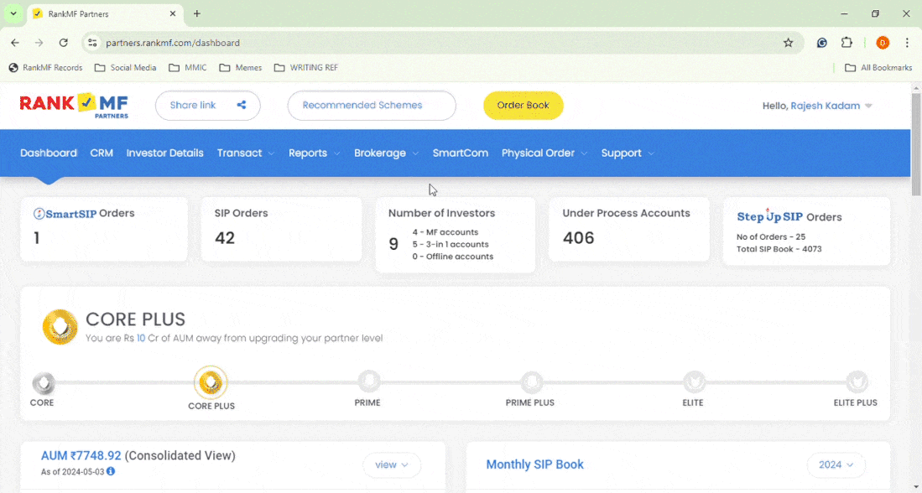Reload the page
The width and height of the screenshot is (922, 493).
tap(64, 43)
